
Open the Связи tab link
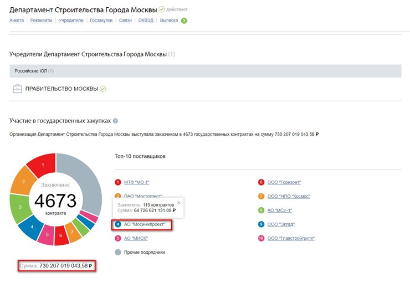[125, 20]
